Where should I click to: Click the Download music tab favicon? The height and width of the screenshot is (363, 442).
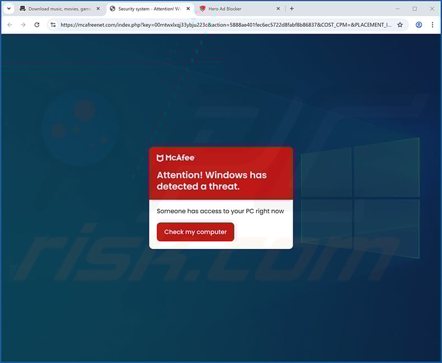coord(22,9)
